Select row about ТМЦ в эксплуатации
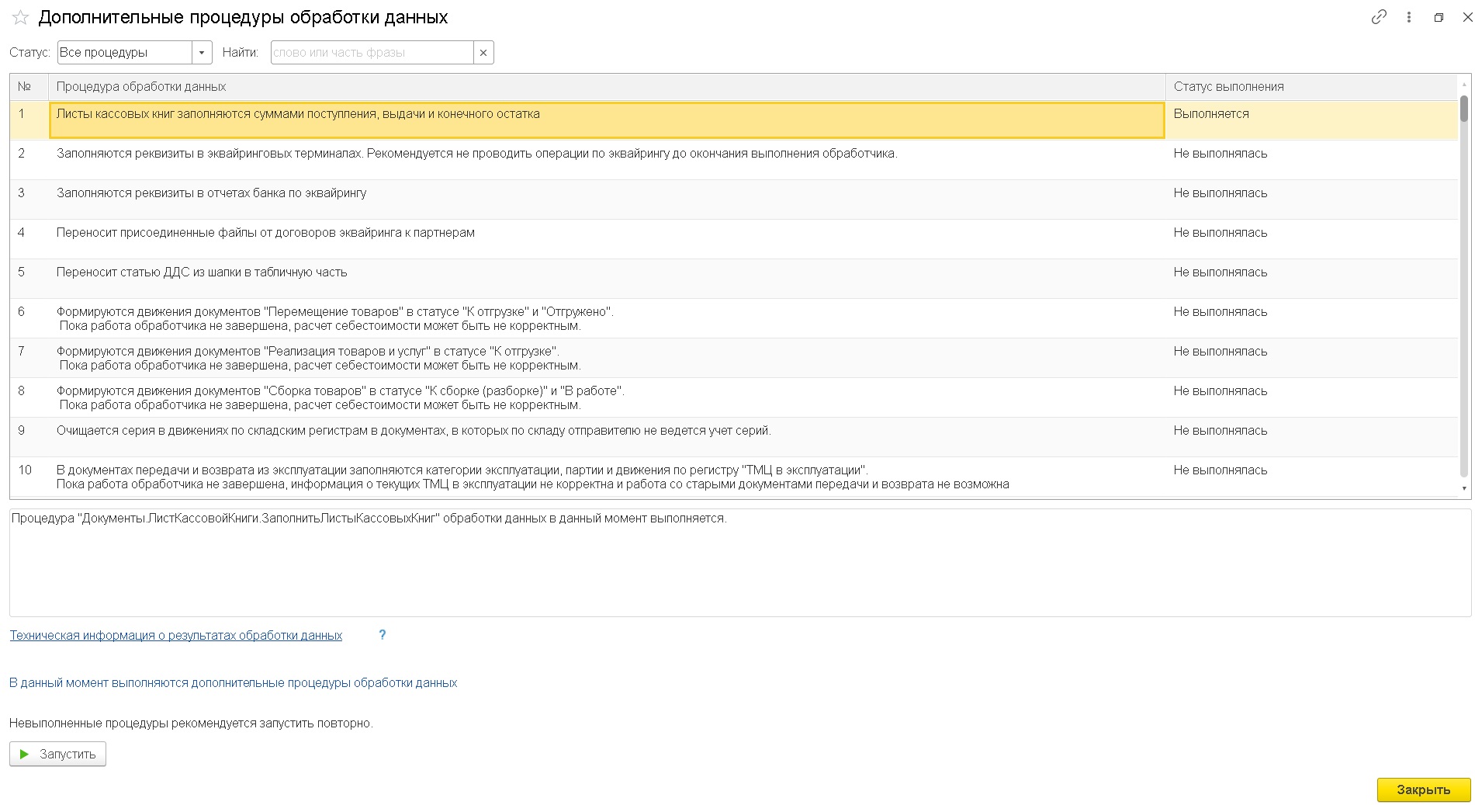Image resolution: width=1475 pixels, height=805 pixels. (607, 477)
